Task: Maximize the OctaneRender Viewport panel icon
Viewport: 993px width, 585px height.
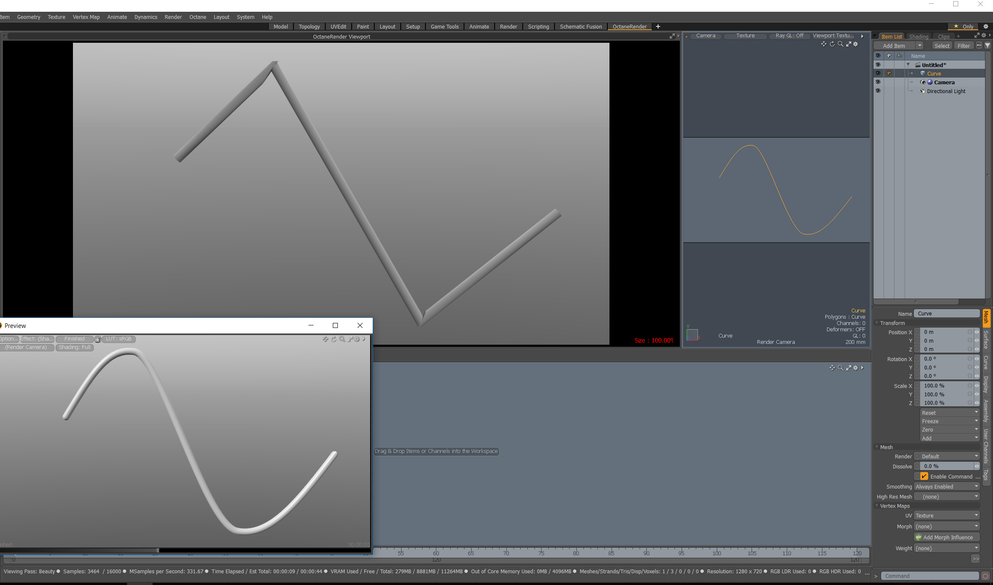Action: [672, 36]
